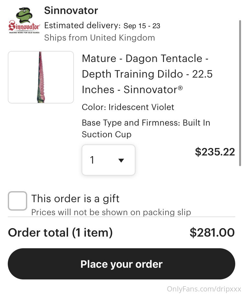
Task: Click the $281.00 order total amount
Action: point(212,233)
